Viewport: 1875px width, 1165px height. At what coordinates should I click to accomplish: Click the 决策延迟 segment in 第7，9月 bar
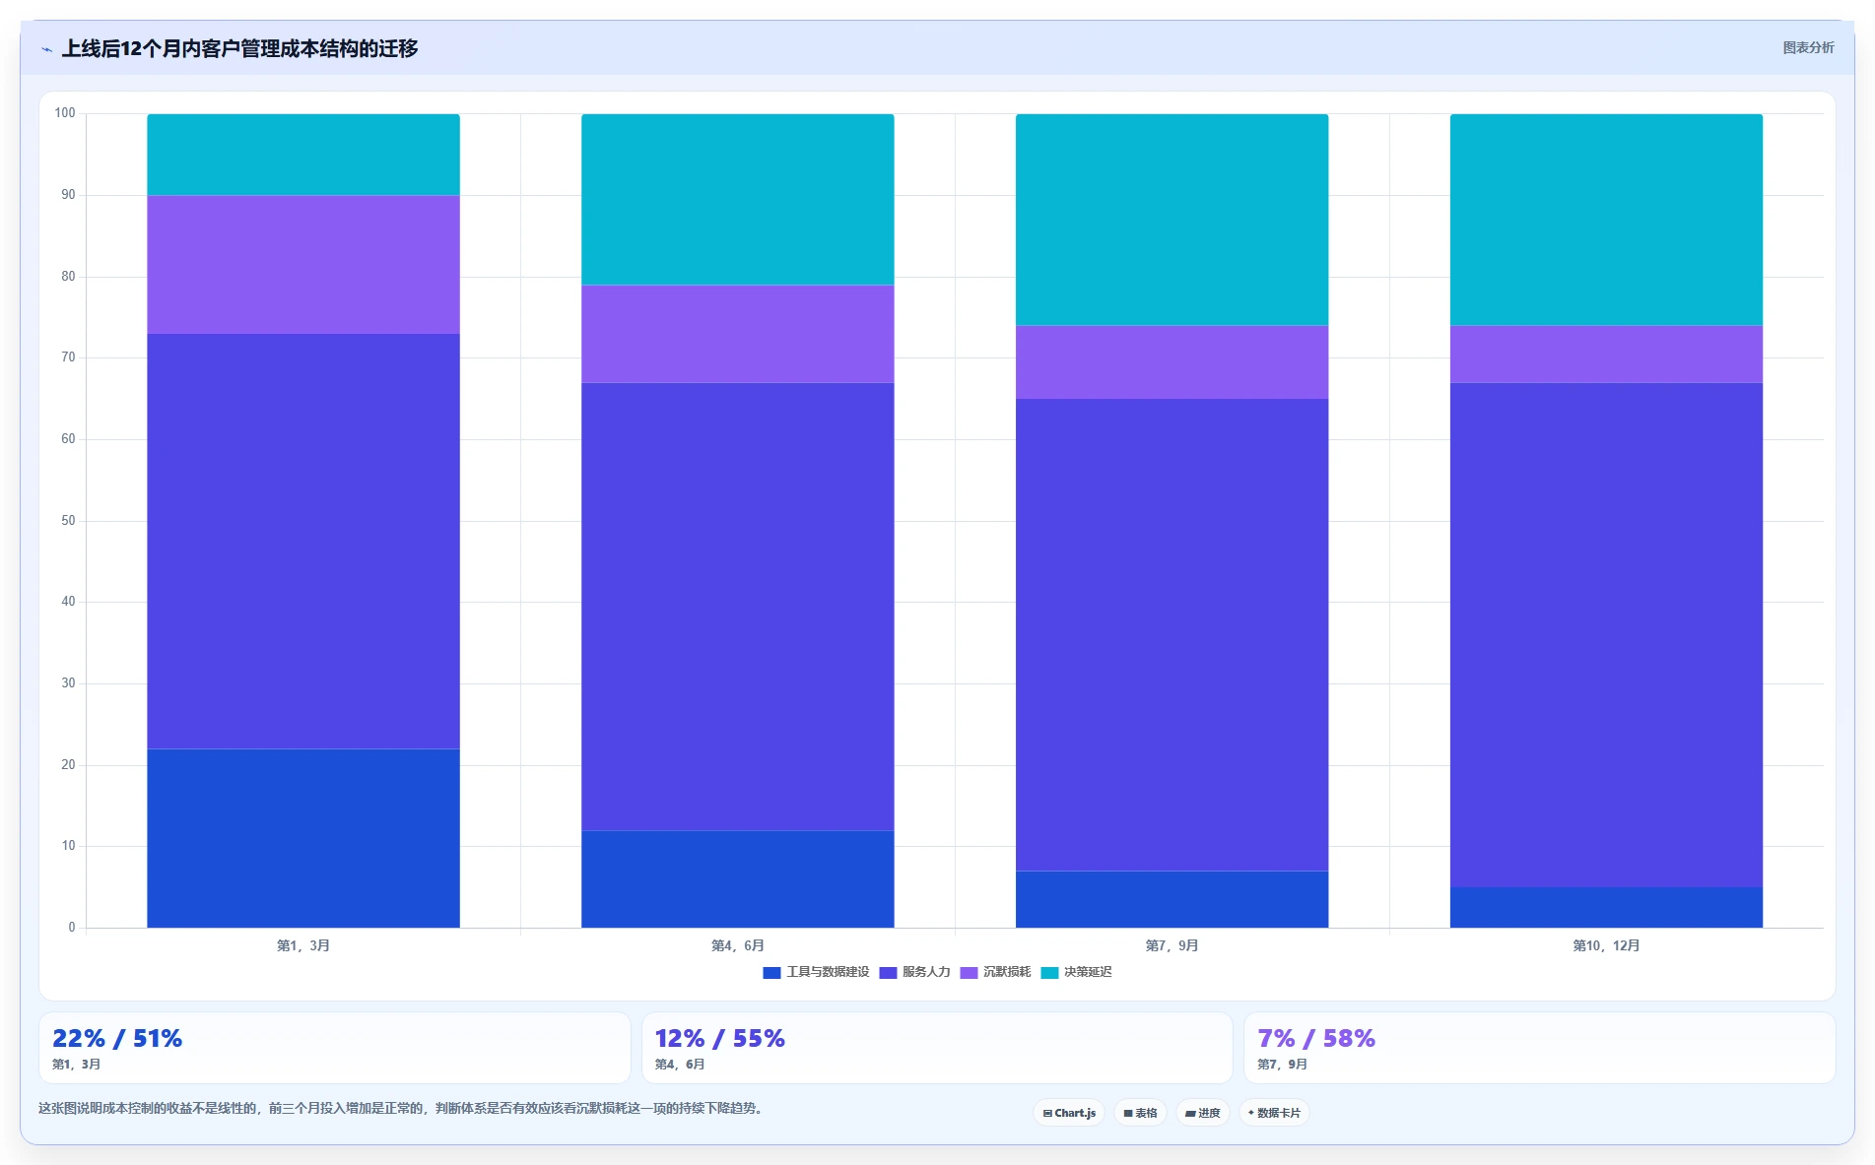click(x=1172, y=220)
